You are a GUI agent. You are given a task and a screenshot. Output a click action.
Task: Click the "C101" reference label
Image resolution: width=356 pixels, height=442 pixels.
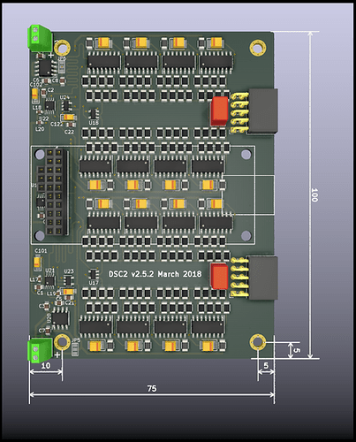[41, 251]
